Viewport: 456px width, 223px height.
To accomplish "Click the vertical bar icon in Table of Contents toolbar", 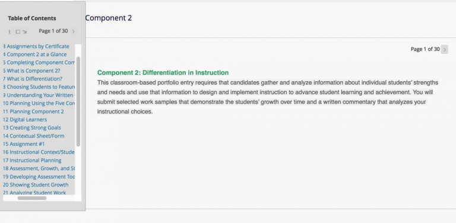I will click(9, 31).
